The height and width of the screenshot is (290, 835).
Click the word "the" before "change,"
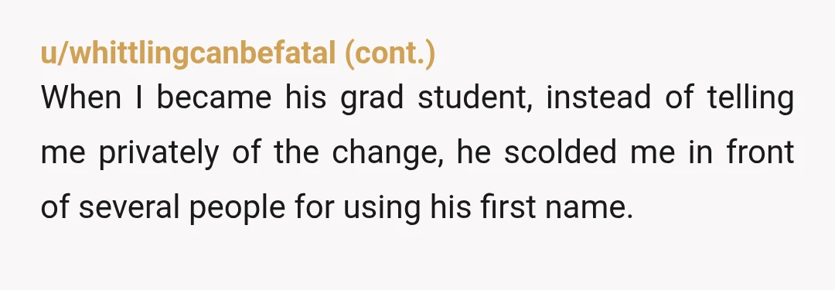[296, 152]
